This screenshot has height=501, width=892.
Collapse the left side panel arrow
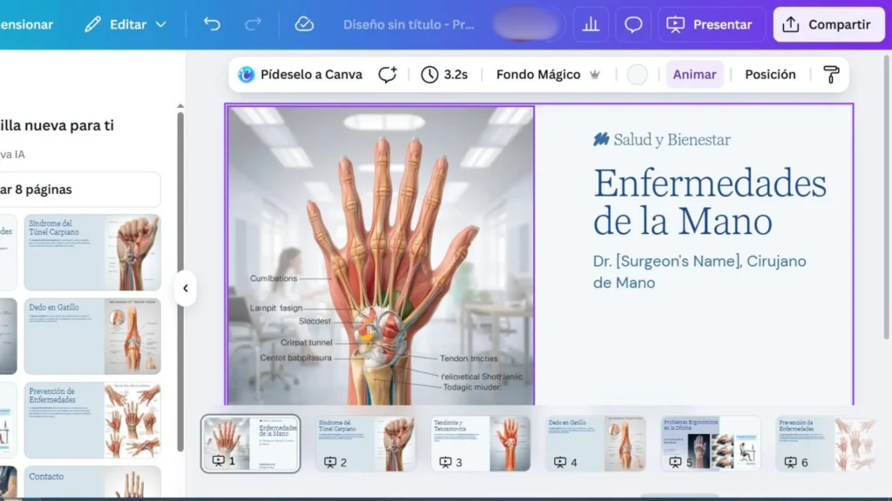pos(185,288)
